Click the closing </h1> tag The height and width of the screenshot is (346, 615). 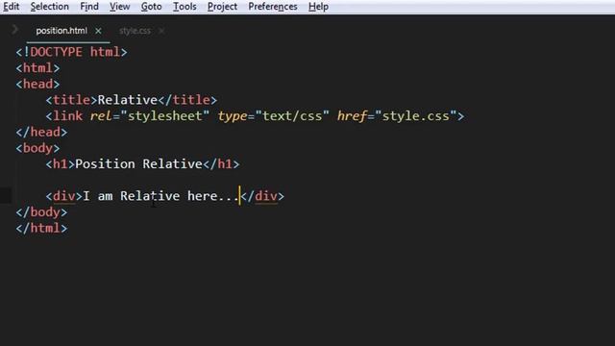click(221, 164)
